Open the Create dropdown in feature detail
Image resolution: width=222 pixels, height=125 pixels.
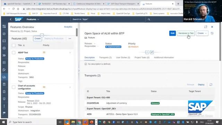coord(202,33)
